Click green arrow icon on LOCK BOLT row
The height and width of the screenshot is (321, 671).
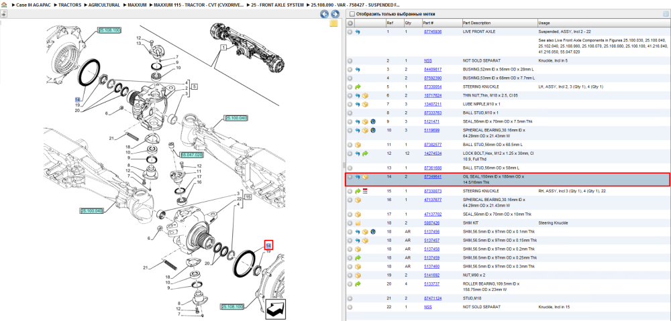365,153
